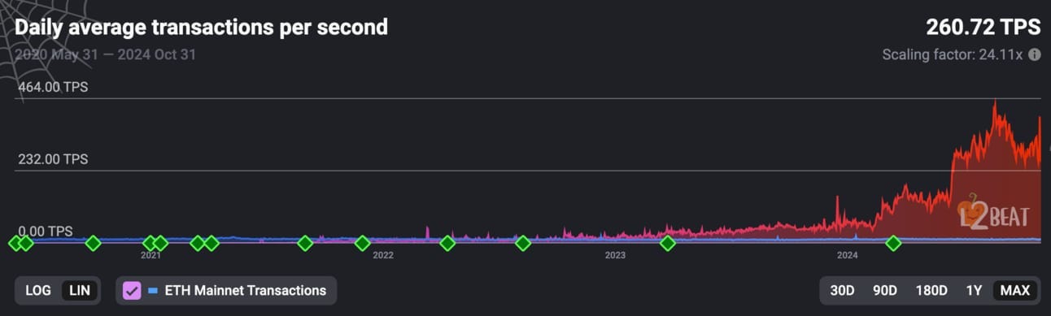Select the MAX time range
1051x316 pixels.
(x=1015, y=290)
